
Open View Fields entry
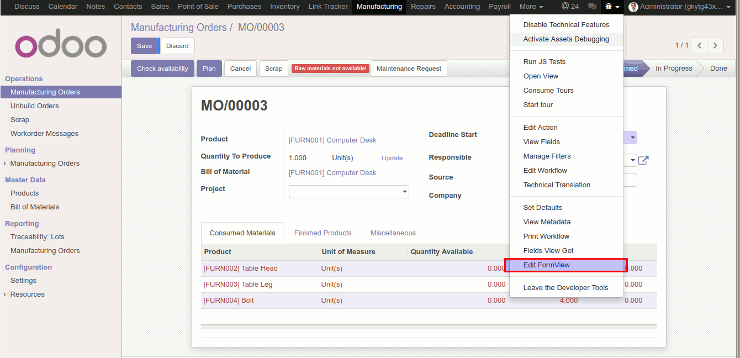[x=567, y=142]
